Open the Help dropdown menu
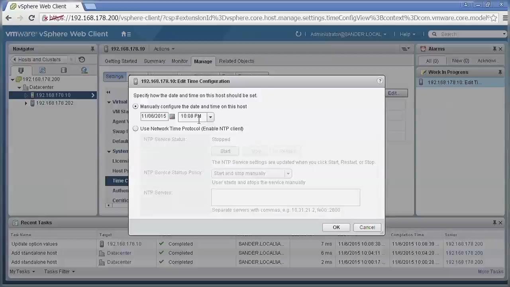 408,34
